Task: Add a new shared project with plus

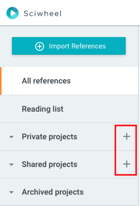Action: point(127,164)
